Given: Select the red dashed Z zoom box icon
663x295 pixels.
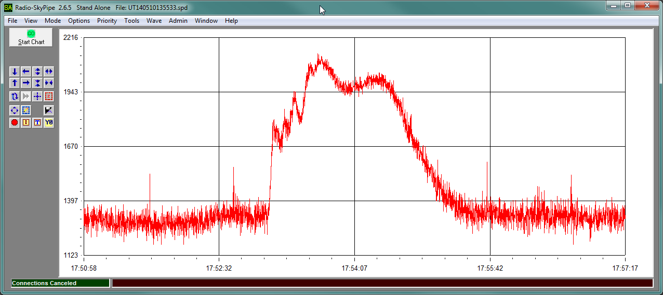Looking at the screenshot, I should 49,96.
